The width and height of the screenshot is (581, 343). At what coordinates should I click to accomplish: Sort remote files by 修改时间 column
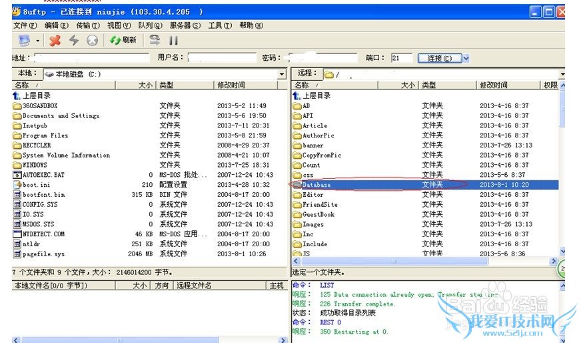[x=508, y=85]
